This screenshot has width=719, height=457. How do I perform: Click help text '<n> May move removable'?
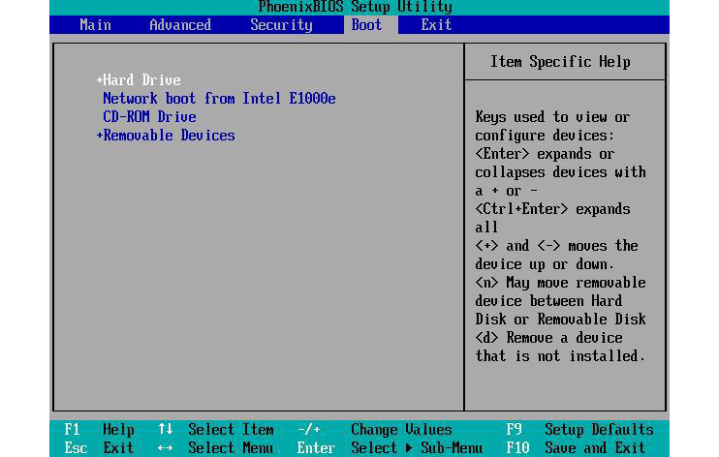pos(560,283)
